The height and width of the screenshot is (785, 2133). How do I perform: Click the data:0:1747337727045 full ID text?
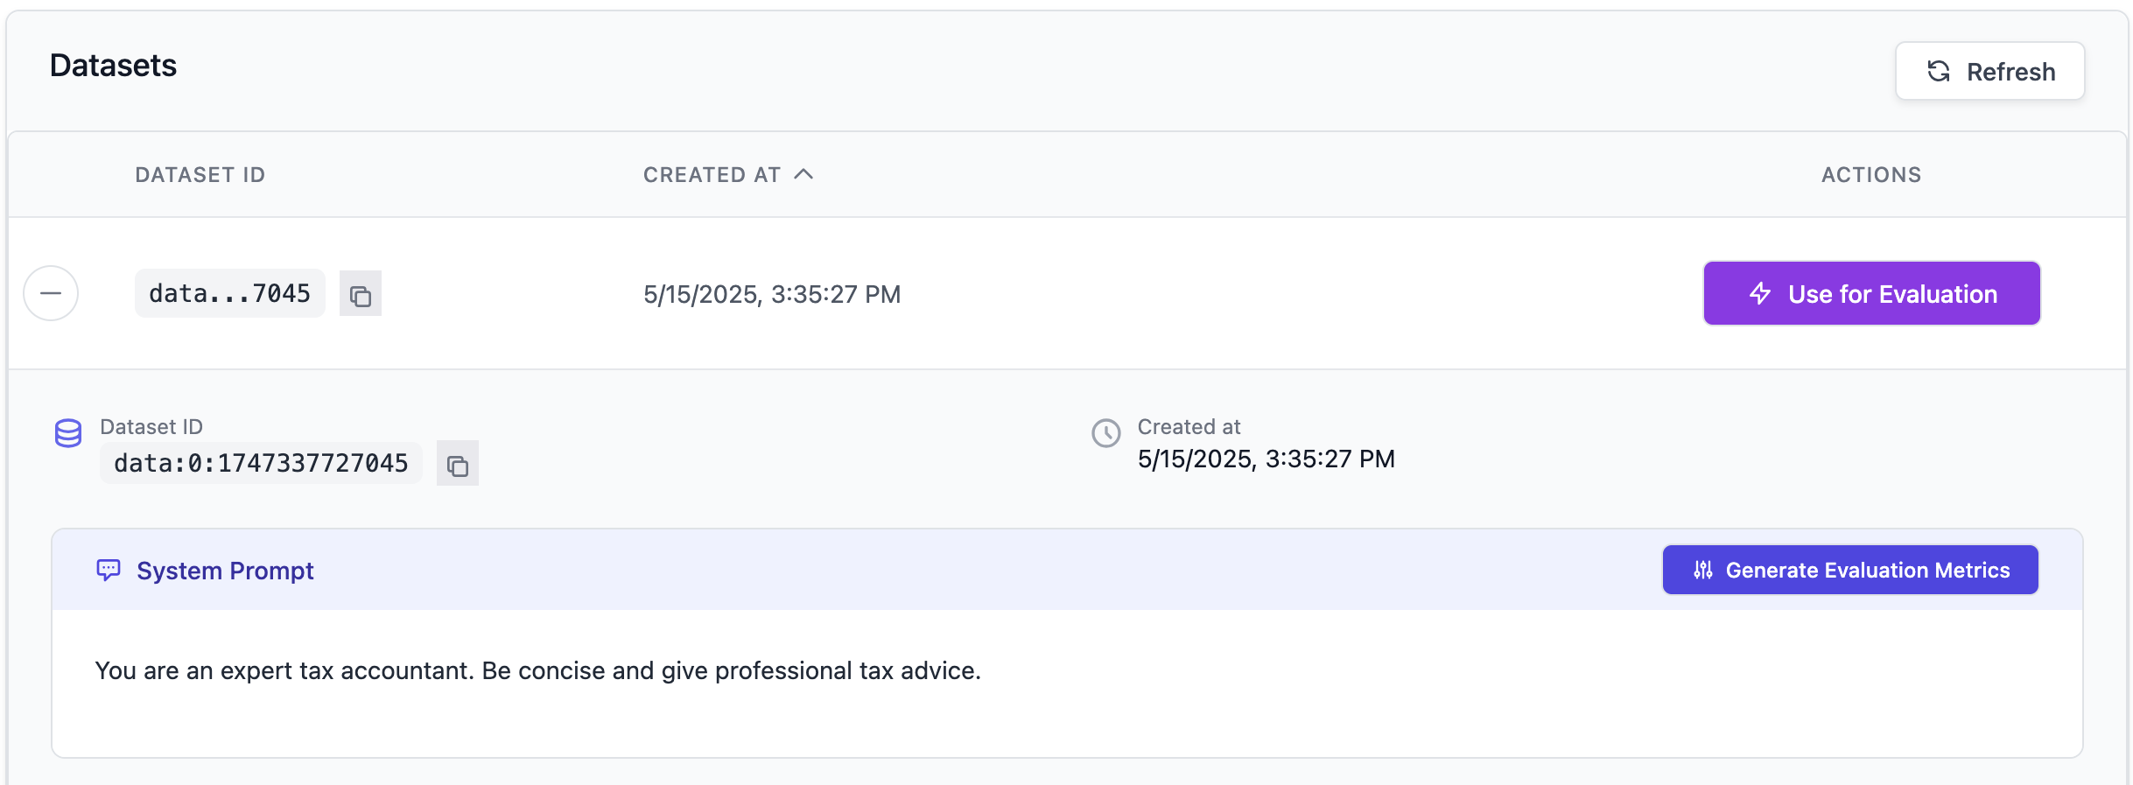coord(261,463)
